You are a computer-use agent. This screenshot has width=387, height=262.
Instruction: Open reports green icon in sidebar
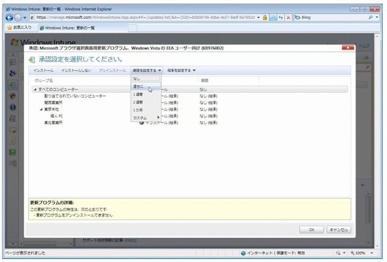point(13,152)
